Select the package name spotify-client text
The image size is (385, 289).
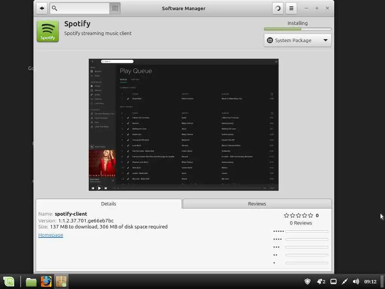[71, 214]
